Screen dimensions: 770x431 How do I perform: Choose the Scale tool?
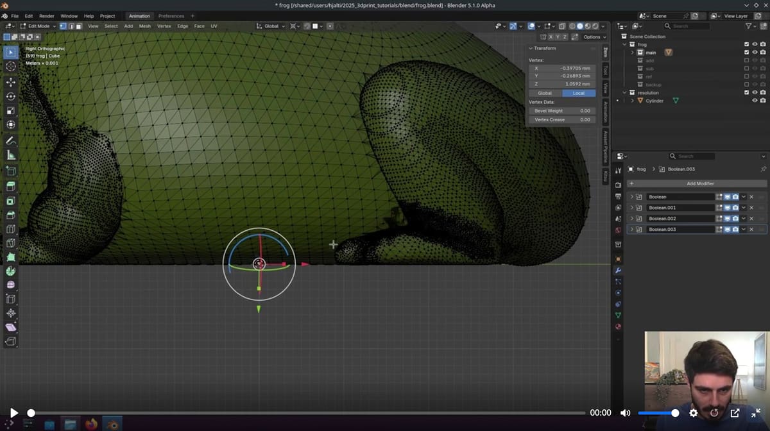point(11,110)
